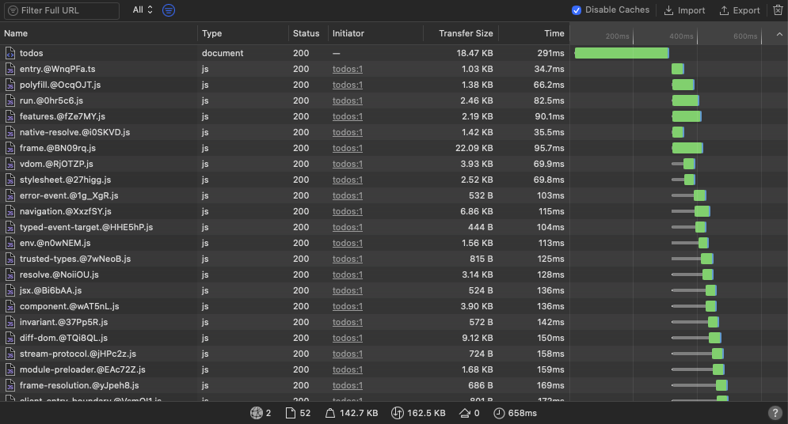Select the todos document file icon
The width and height of the screenshot is (788, 424).
pyautogui.click(x=10, y=53)
